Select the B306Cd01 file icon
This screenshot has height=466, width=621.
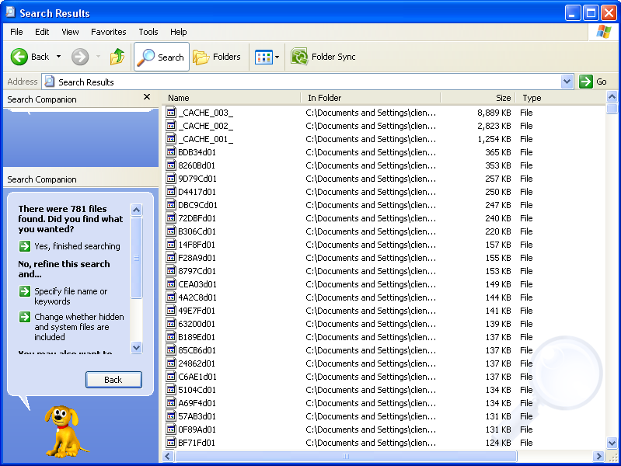[x=171, y=231]
